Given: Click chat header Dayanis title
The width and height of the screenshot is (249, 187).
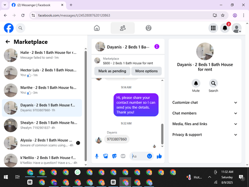Looking at the screenshot, I should pos(128,47).
